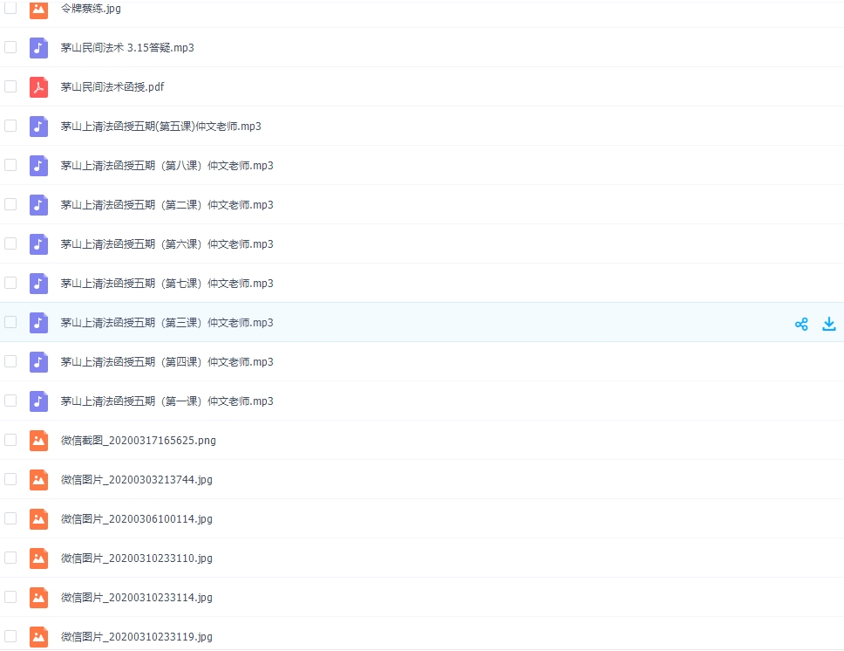Click the share icon on the highlighted row
844x651 pixels.
pyautogui.click(x=801, y=324)
